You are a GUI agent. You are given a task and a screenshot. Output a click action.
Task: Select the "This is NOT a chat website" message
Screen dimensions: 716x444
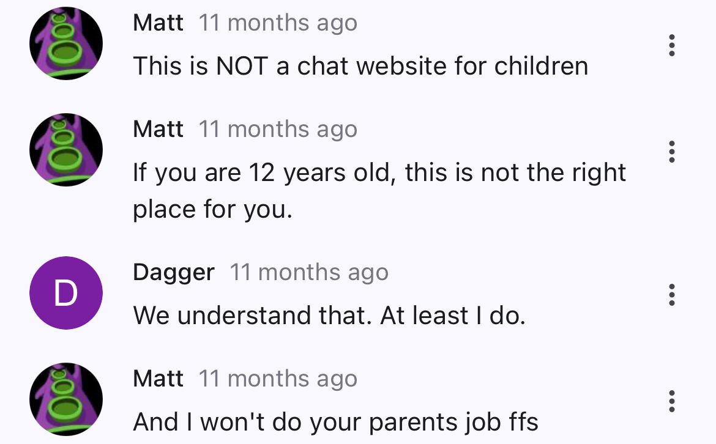(x=360, y=66)
